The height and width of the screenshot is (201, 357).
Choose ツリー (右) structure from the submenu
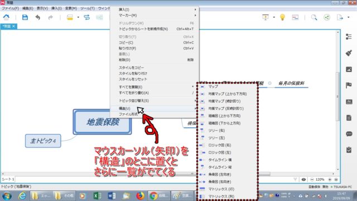point(216,131)
